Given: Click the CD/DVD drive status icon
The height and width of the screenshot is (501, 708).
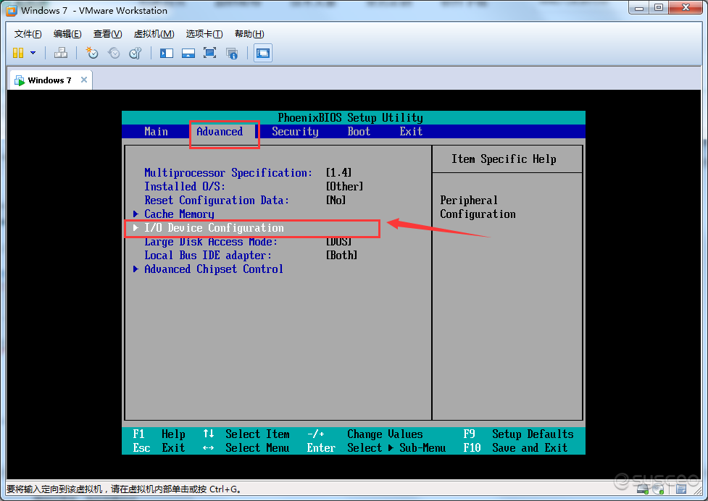Looking at the screenshot, I should (x=659, y=489).
